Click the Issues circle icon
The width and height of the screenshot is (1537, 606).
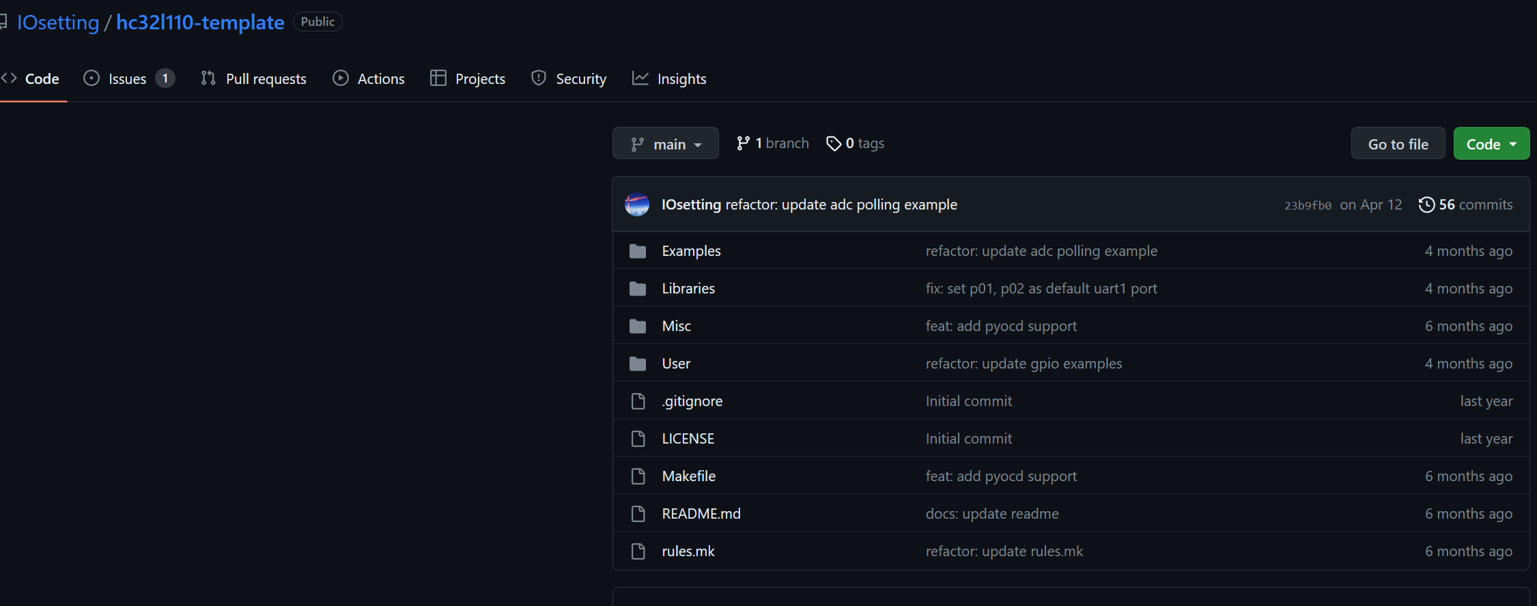[x=91, y=78]
